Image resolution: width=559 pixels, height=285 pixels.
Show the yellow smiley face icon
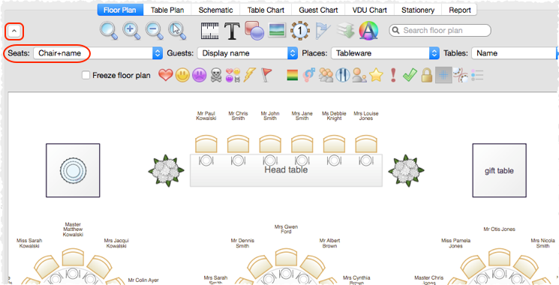(x=182, y=75)
